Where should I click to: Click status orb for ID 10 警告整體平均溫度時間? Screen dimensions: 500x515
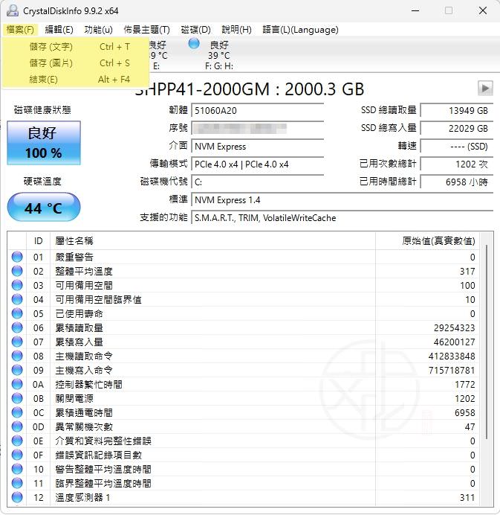[17, 469]
